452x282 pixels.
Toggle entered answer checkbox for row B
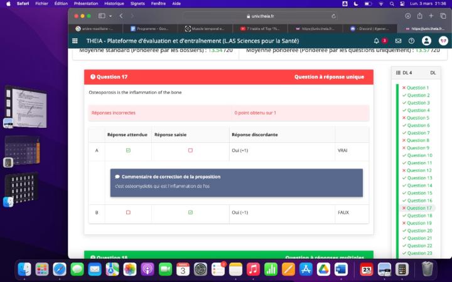click(190, 212)
